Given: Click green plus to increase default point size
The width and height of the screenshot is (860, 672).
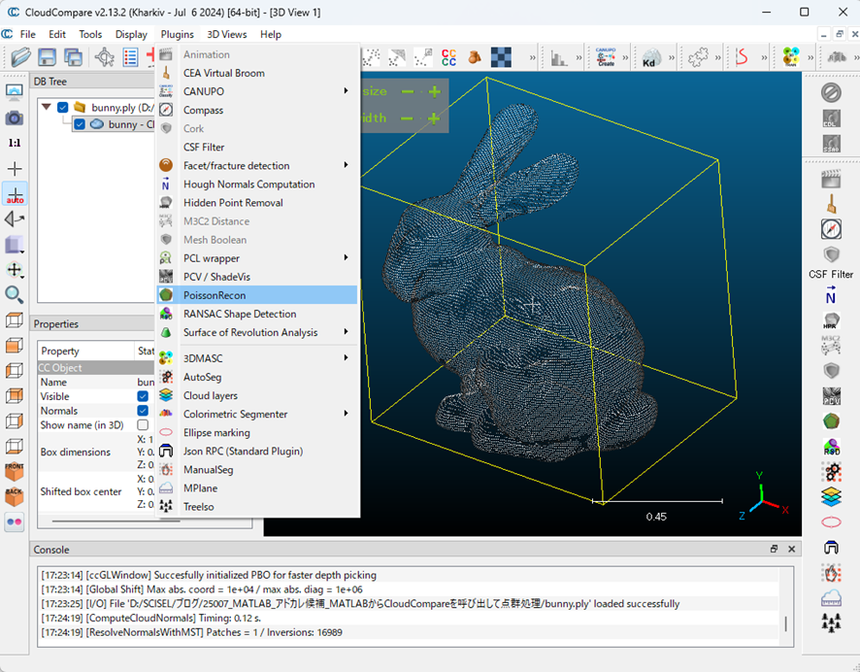Looking at the screenshot, I should 434,90.
